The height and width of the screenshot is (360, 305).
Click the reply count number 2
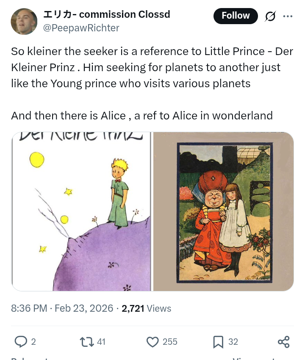[x=33, y=342]
